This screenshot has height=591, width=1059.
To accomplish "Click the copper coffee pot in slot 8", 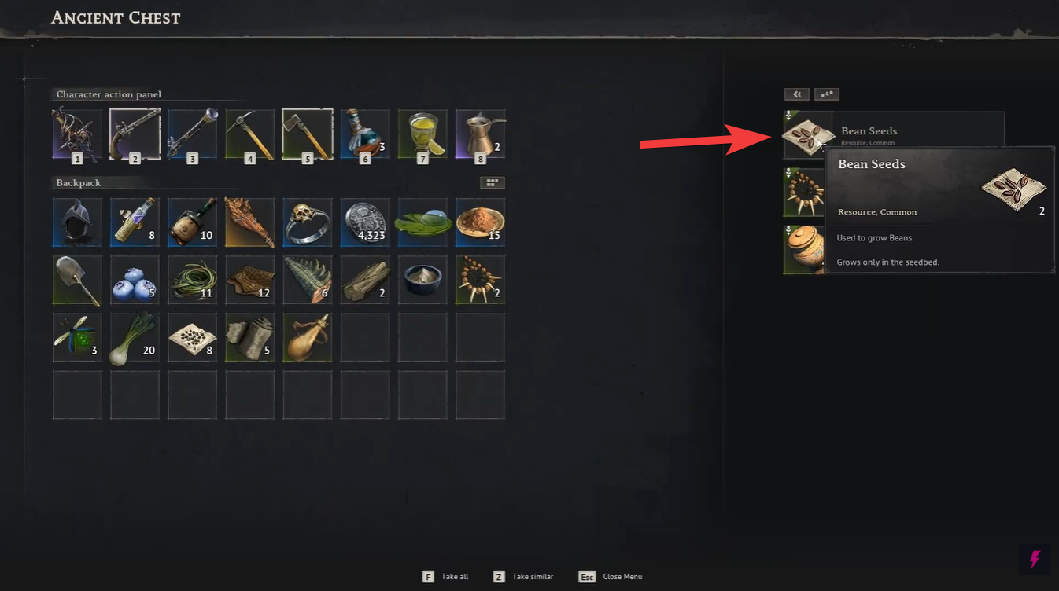I will coord(480,134).
